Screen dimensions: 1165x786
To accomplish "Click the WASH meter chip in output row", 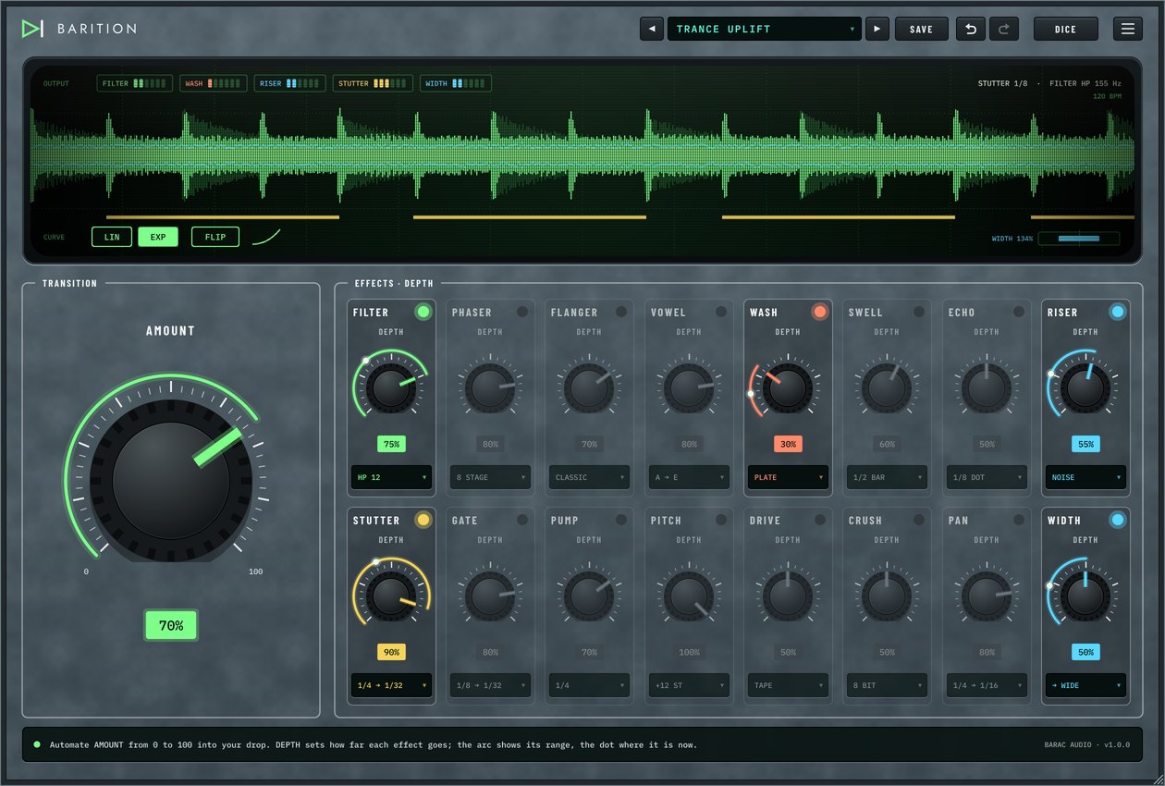I will tap(213, 83).
